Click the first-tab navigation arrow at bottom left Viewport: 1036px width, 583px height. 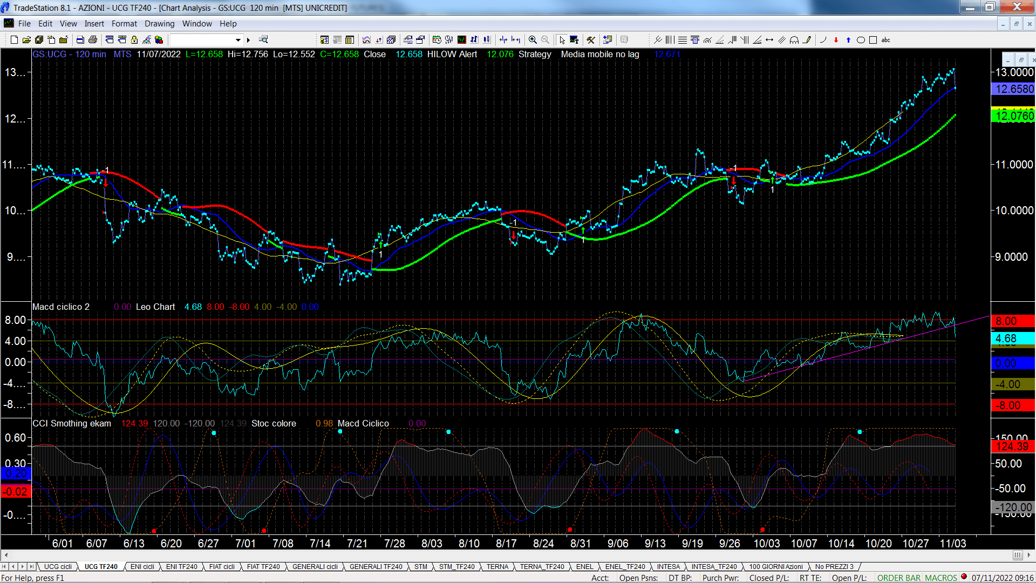point(5,567)
